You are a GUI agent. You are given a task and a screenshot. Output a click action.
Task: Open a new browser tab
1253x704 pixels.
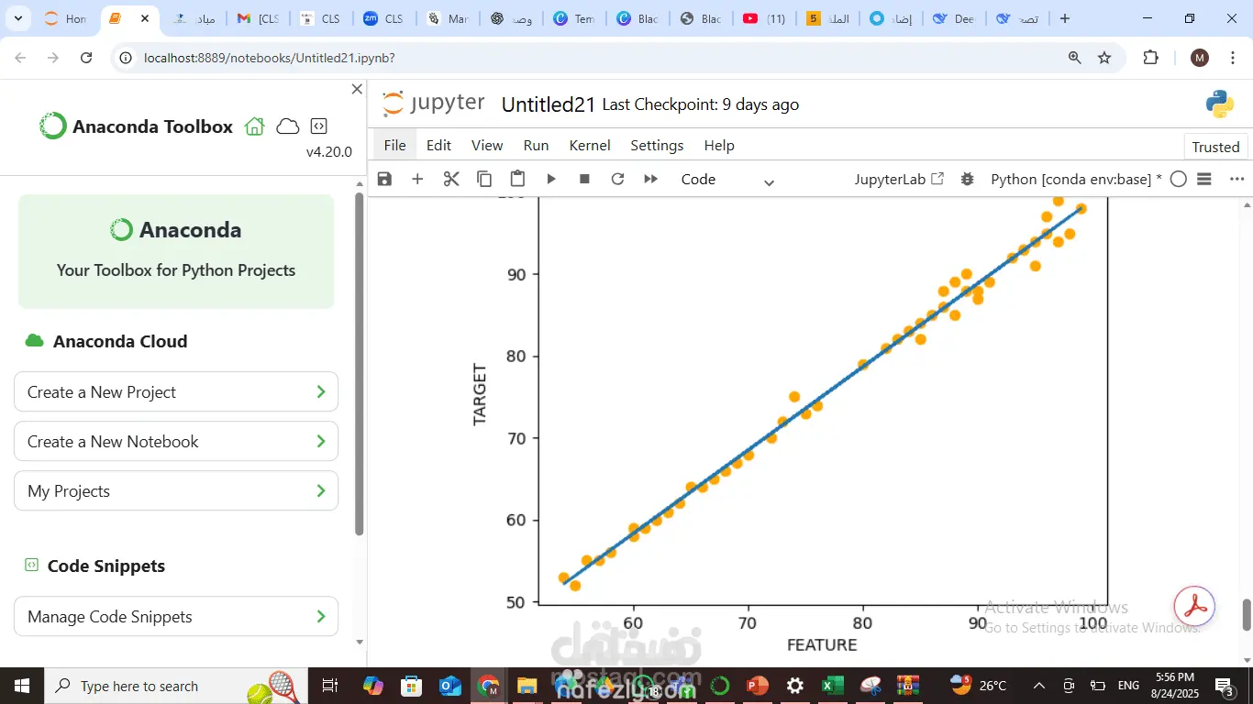1064,18
